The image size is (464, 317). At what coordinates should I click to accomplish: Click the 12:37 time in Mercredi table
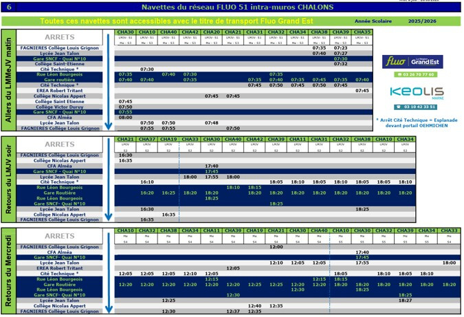233,311
